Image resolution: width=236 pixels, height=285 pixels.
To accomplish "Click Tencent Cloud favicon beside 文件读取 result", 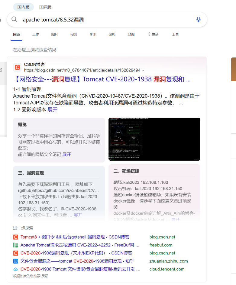I will (16, 269).
